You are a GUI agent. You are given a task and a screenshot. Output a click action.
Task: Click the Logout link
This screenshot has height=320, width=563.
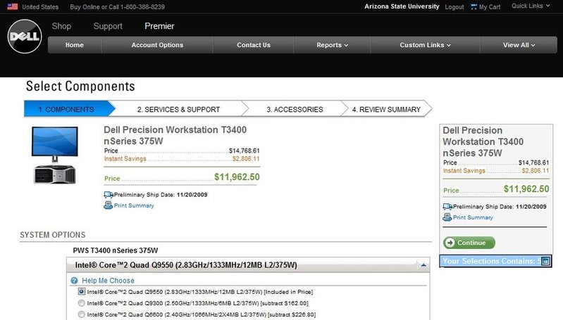point(454,7)
